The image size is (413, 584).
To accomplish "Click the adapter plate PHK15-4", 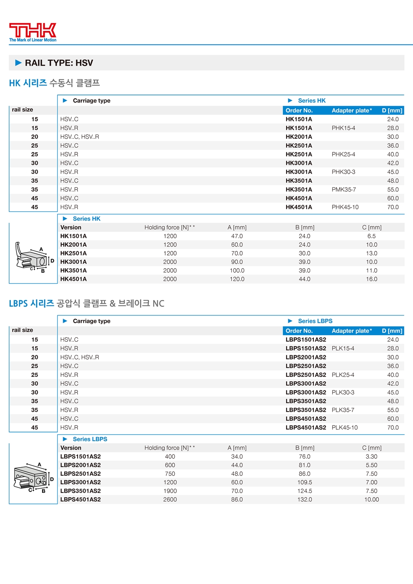I will pyautogui.click(x=343, y=128).
